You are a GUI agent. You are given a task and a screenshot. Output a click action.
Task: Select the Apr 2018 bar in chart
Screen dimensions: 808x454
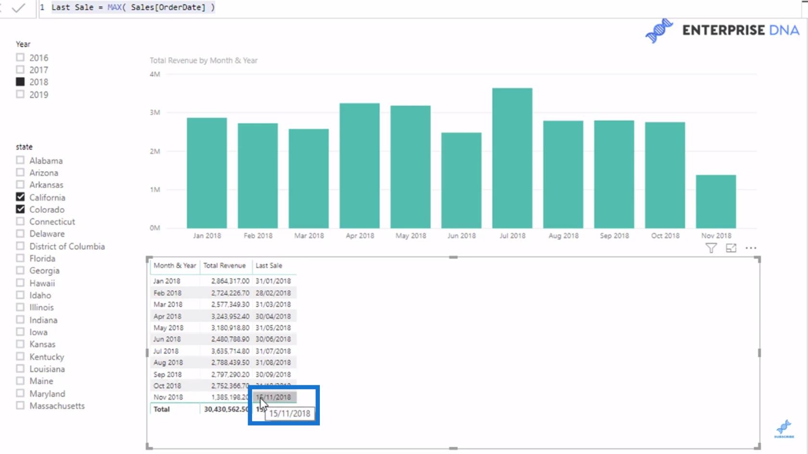pyautogui.click(x=360, y=166)
